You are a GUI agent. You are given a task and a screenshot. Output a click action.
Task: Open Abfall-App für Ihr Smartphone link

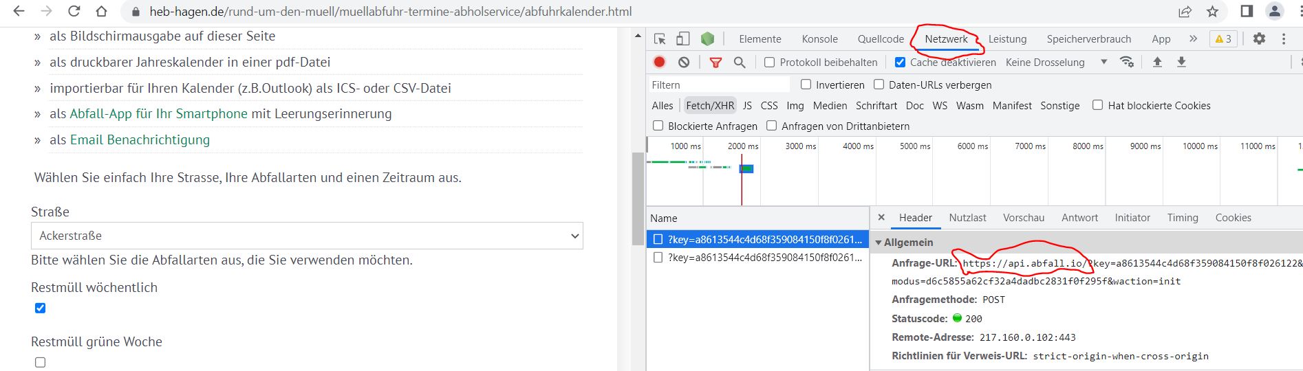click(x=158, y=113)
